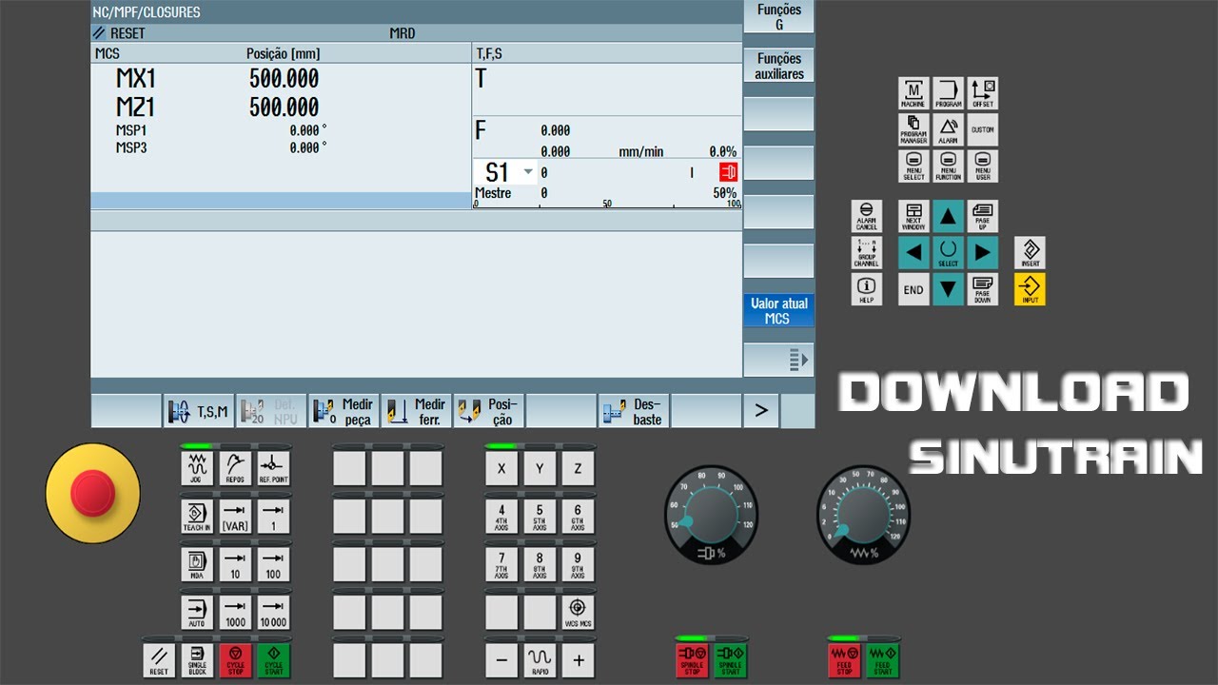Select the 8th axis key
Viewport: 1218px width, 685px height.
point(540,564)
